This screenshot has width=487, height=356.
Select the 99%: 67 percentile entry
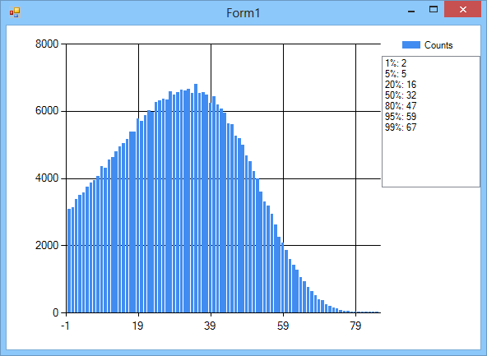click(401, 127)
